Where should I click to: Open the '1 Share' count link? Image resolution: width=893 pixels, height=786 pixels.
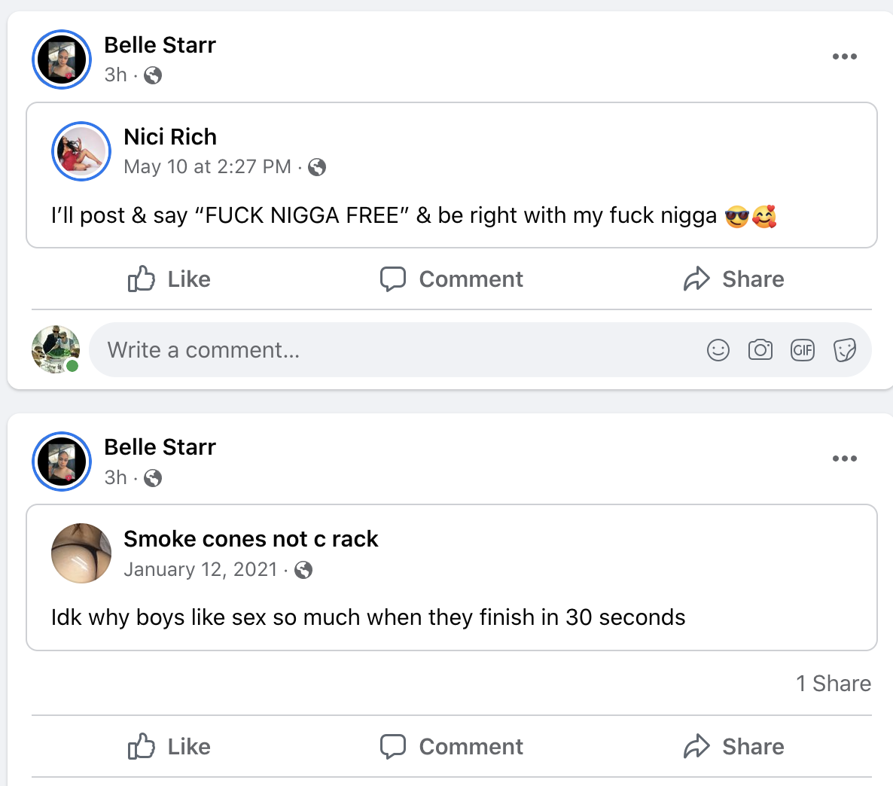[834, 684]
